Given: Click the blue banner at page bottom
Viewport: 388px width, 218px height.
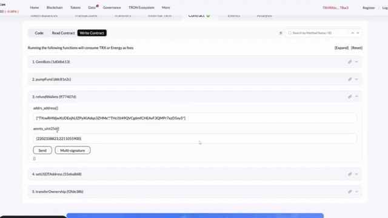Looking at the screenshot, I should coord(195,216).
